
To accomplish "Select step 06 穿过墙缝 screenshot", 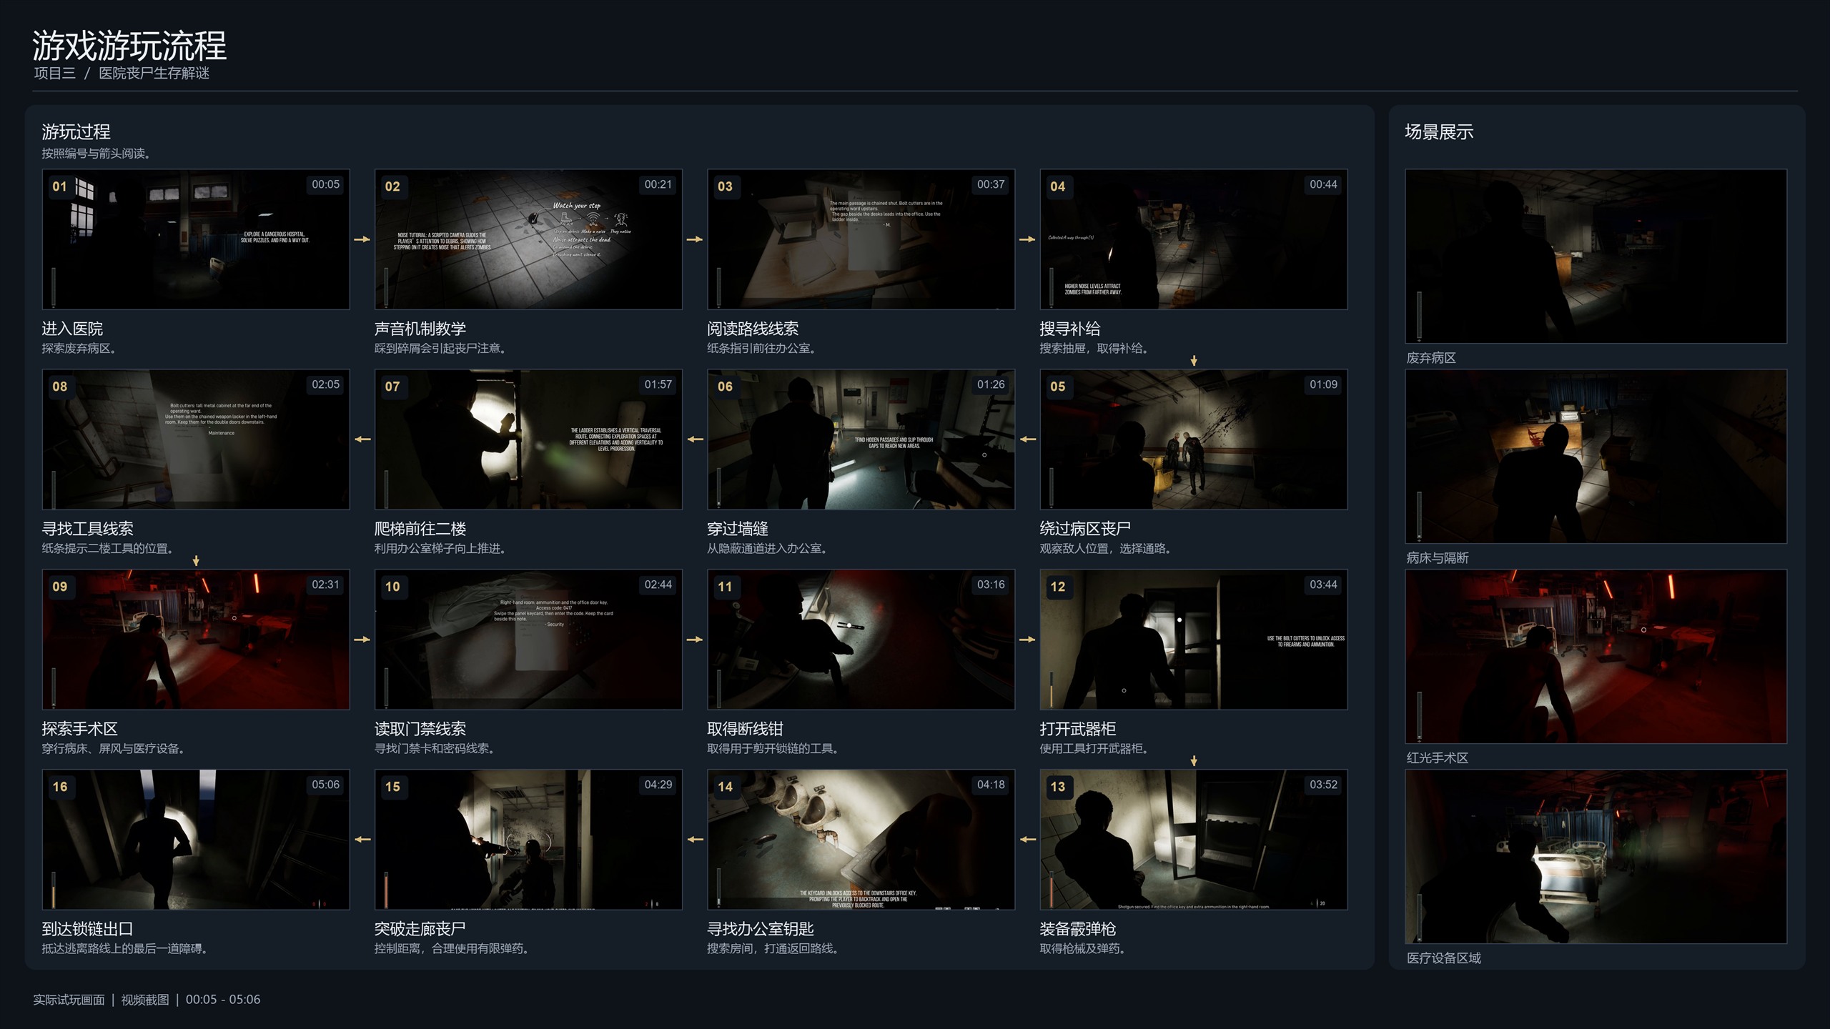I will (x=861, y=439).
